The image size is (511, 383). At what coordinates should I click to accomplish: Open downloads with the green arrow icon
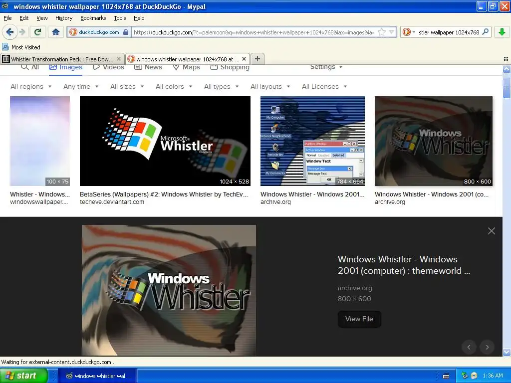(x=502, y=32)
